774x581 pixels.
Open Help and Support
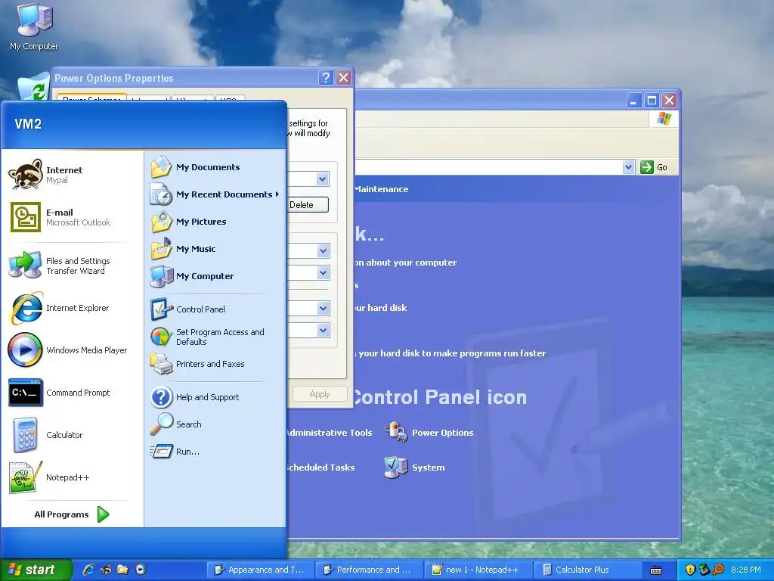[x=194, y=397]
